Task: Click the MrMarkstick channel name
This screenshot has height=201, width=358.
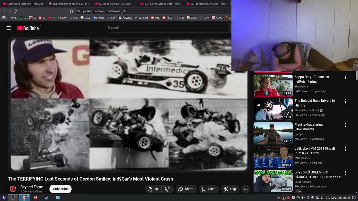Action: click(302, 158)
